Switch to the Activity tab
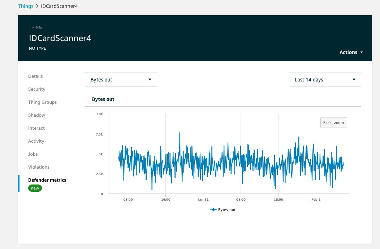380x249 pixels. [x=36, y=141]
